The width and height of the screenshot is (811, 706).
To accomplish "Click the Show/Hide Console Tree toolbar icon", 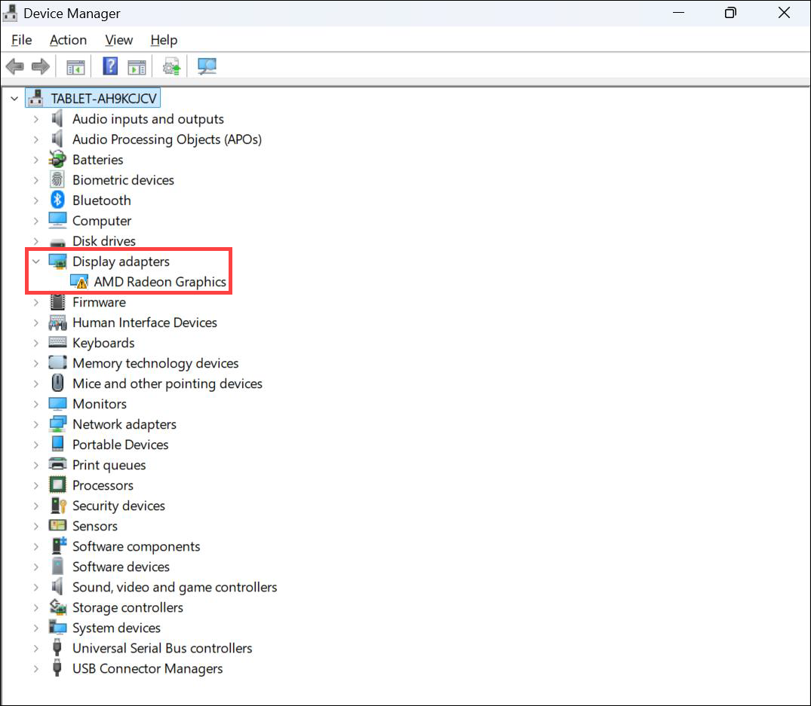I will click(75, 66).
